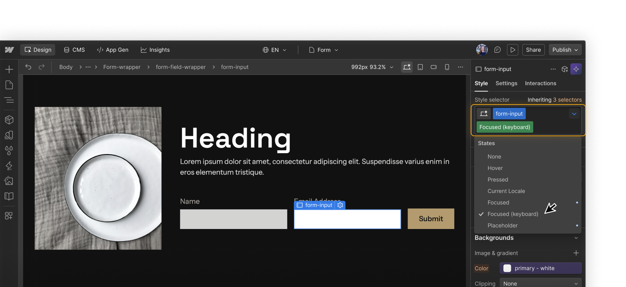Open more canvas options ellipsis
The image size is (626, 287).
coord(460,67)
